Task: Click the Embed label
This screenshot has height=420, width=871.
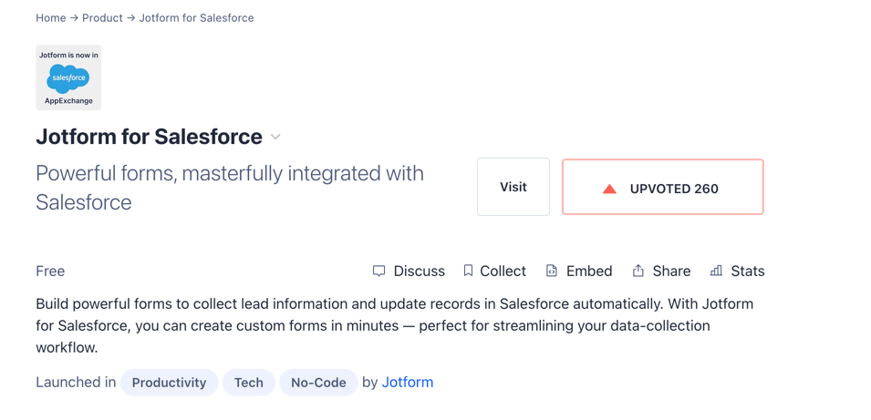Action: pos(589,271)
